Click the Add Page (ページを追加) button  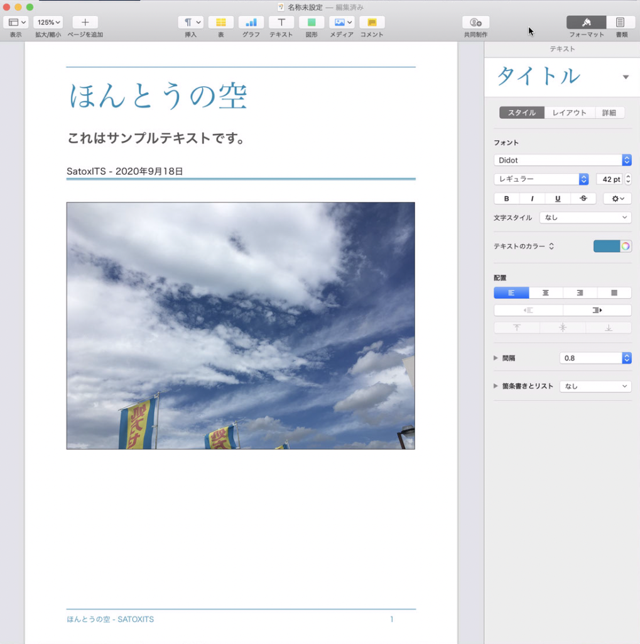pyautogui.click(x=85, y=23)
